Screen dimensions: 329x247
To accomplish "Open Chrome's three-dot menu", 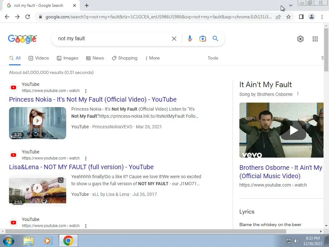I will (x=322, y=17).
